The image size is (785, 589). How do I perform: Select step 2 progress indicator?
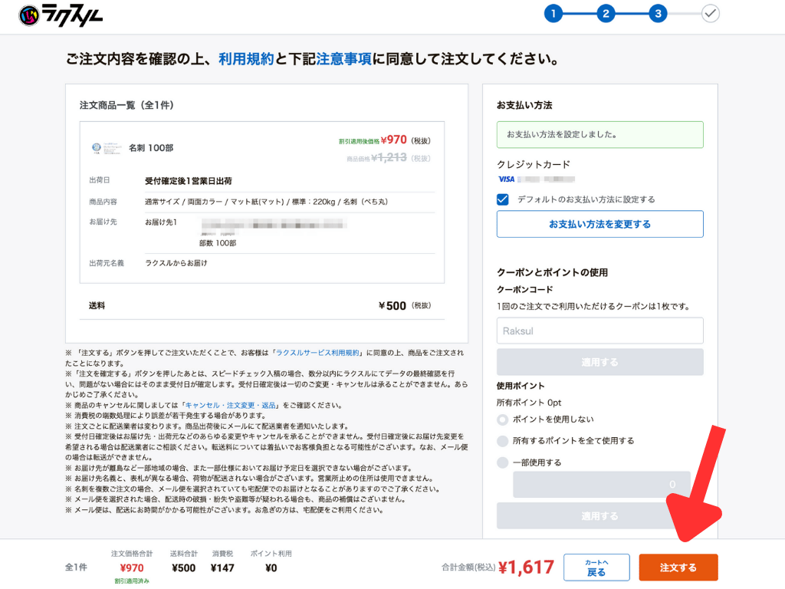(x=606, y=13)
